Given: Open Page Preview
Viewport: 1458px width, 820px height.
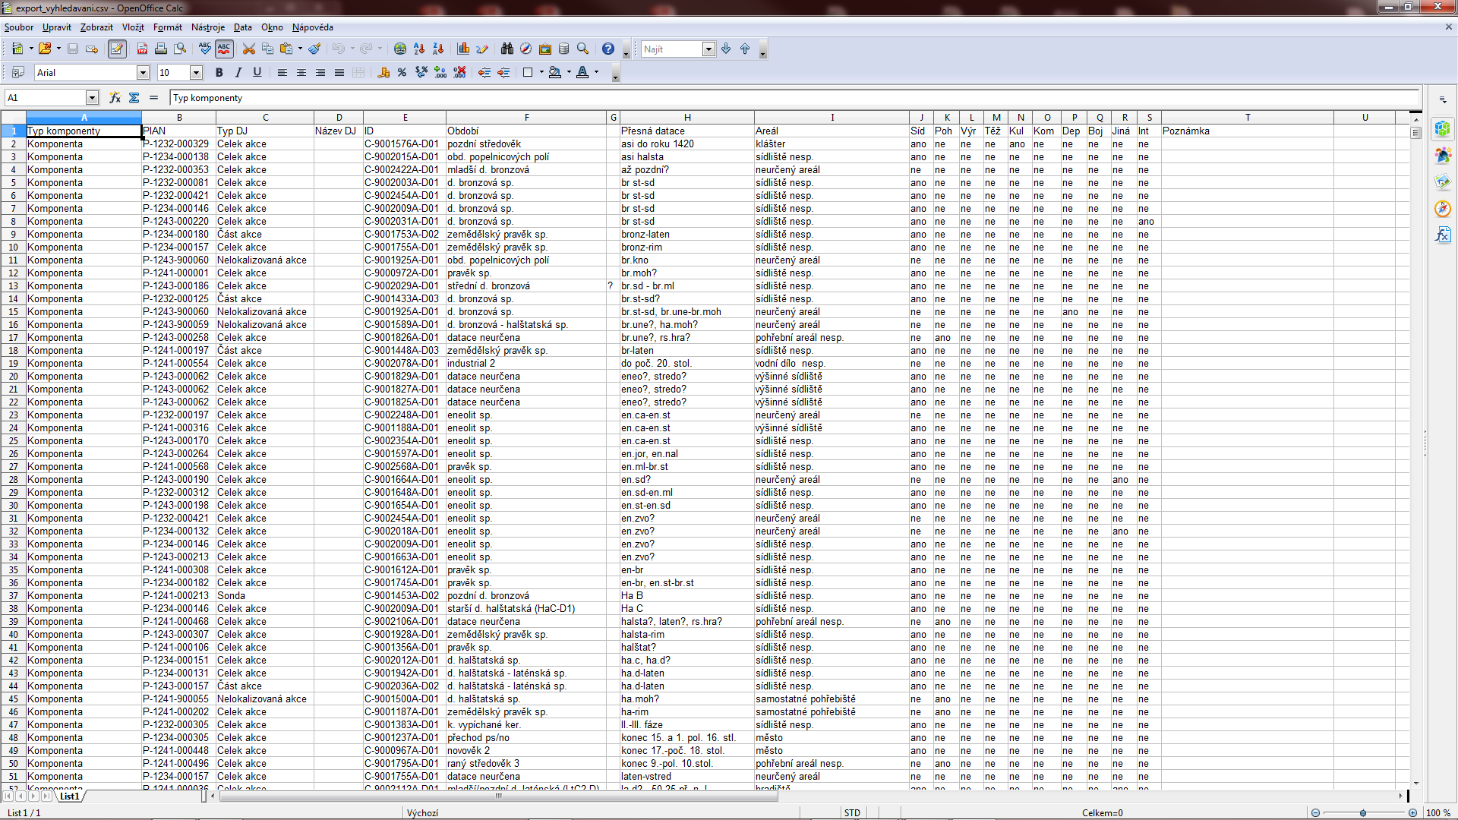Looking at the screenshot, I should coord(180,49).
